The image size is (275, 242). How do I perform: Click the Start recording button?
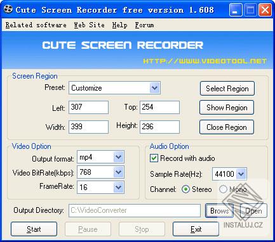34,229
